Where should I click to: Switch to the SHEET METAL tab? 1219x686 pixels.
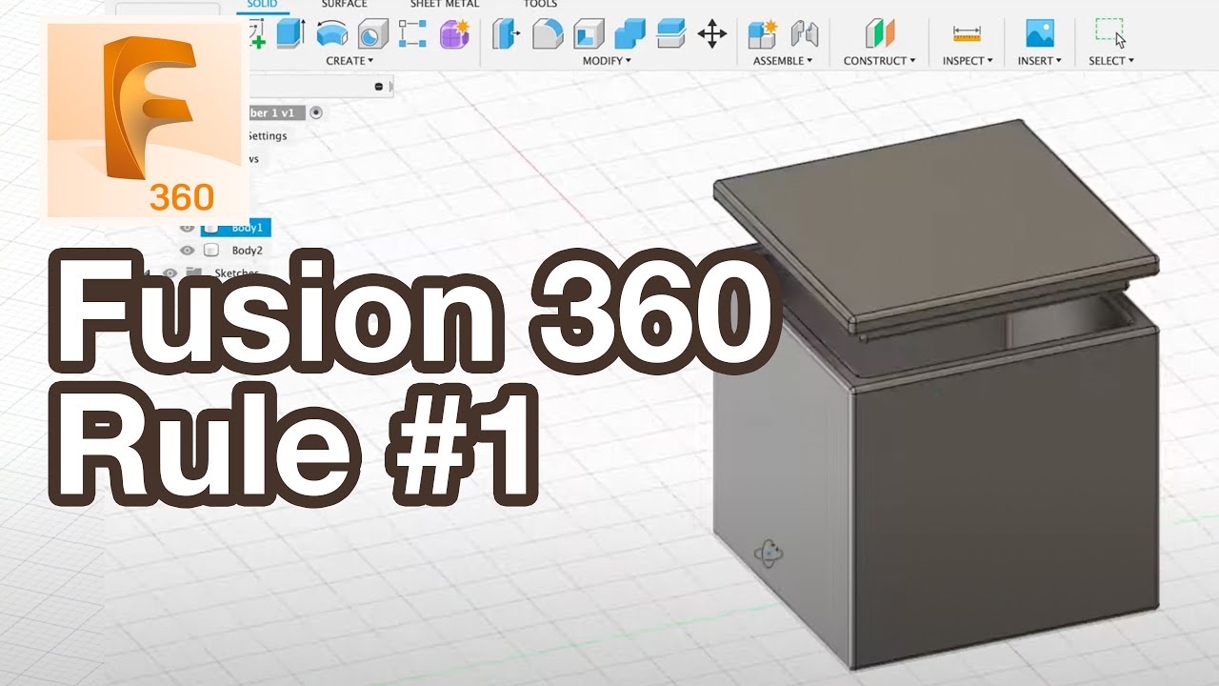445,5
